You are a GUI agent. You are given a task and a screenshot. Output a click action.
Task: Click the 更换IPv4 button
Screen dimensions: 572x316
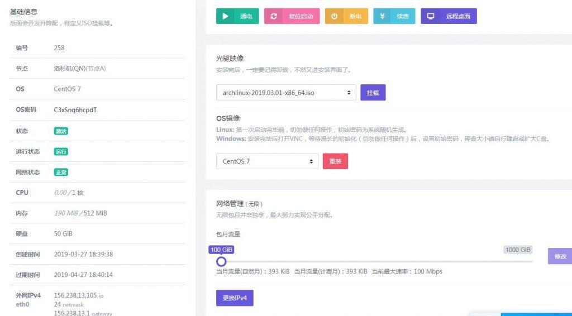click(235, 298)
